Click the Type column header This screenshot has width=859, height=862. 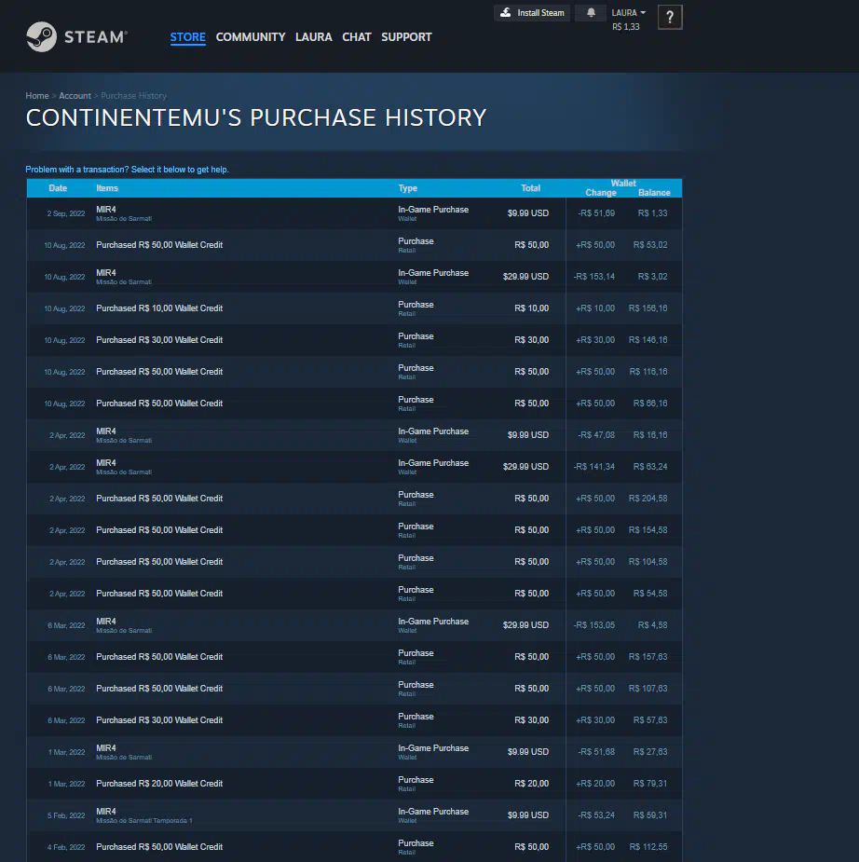408,188
